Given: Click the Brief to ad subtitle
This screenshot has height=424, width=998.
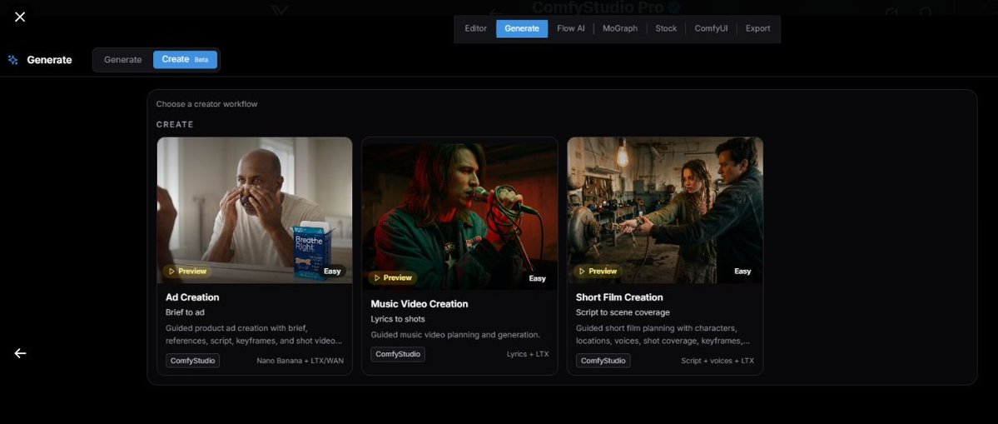Looking at the screenshot, I should (x=185, y=312).
